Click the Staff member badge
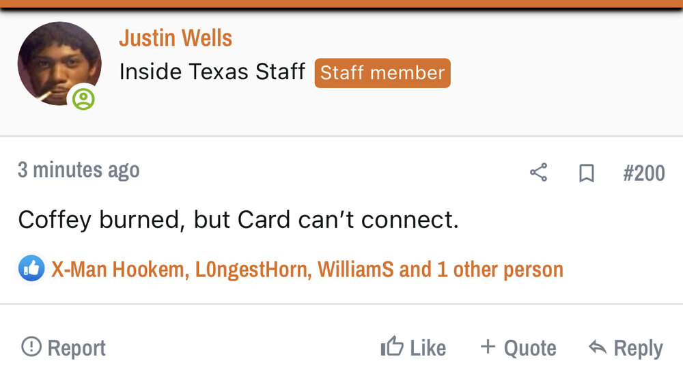 click(x=382, y=73)
